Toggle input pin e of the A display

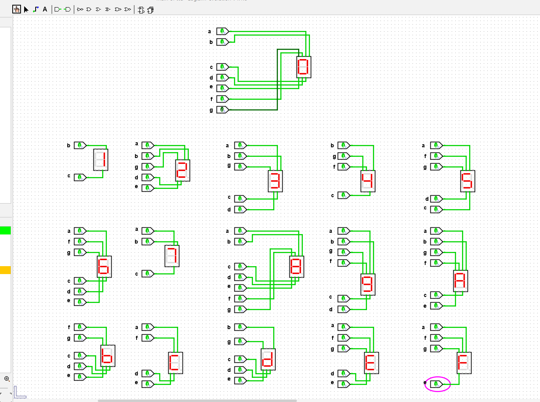[436, 306]
